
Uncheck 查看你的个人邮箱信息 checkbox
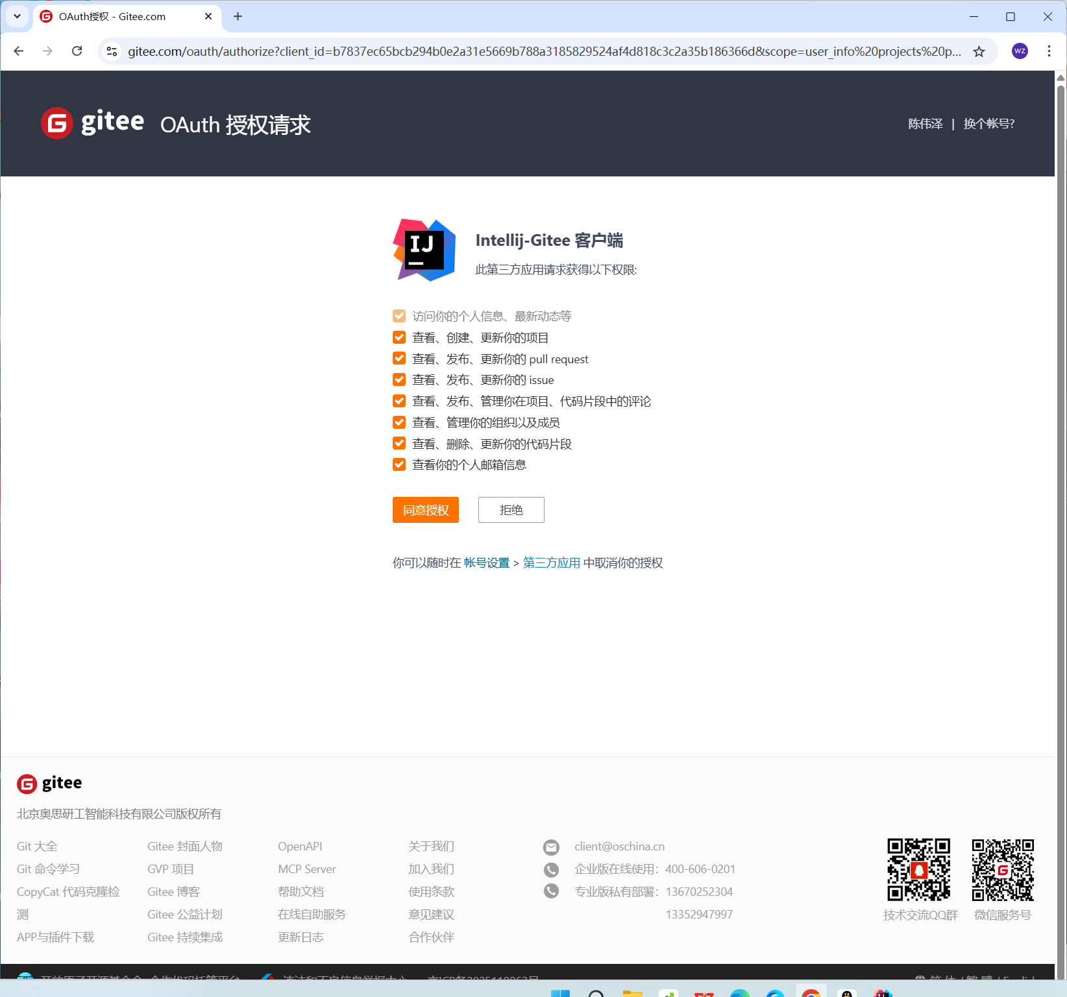(x=399, y=464)
